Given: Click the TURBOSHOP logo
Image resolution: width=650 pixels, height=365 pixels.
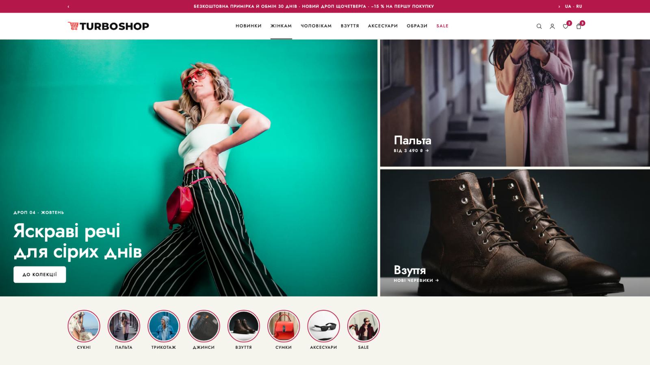Looking at the screenshot, I should 108,26.
